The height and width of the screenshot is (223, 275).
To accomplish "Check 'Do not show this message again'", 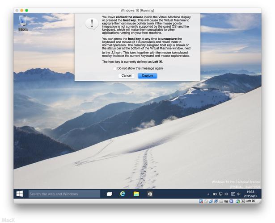I will pyautogui.click(x=115, y=68).
